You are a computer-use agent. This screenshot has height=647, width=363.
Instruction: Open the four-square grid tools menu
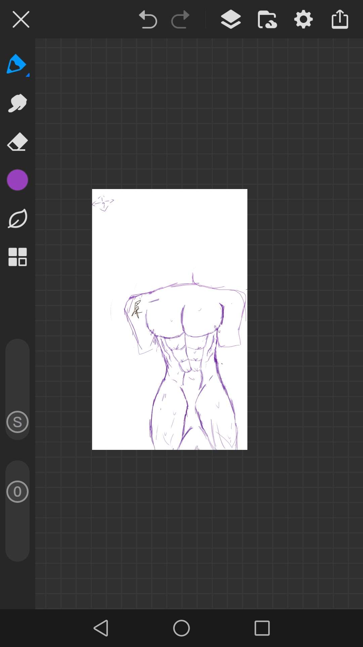click(x=17, y=257)
